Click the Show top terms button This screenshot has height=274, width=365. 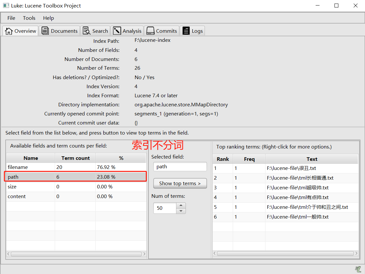pyautogui.click(x=180, y=183)
